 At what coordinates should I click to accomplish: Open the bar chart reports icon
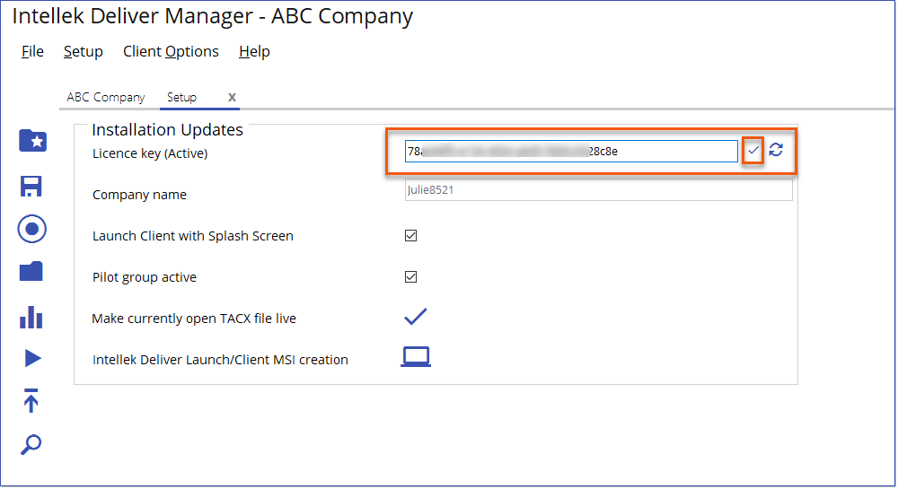(x=31, y=318)
